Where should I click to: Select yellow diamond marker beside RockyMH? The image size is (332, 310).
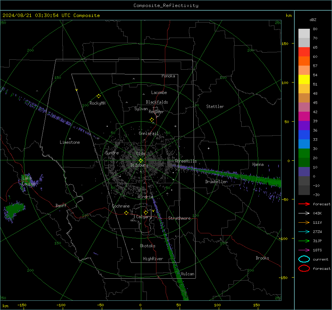click(x=98, y=96)
